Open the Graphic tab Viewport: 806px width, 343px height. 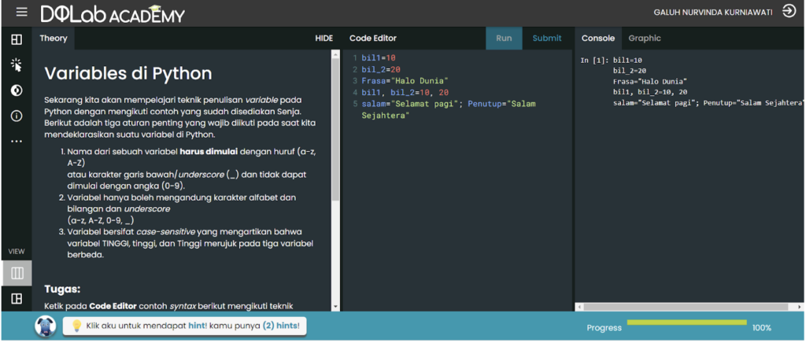coord(644,38)
